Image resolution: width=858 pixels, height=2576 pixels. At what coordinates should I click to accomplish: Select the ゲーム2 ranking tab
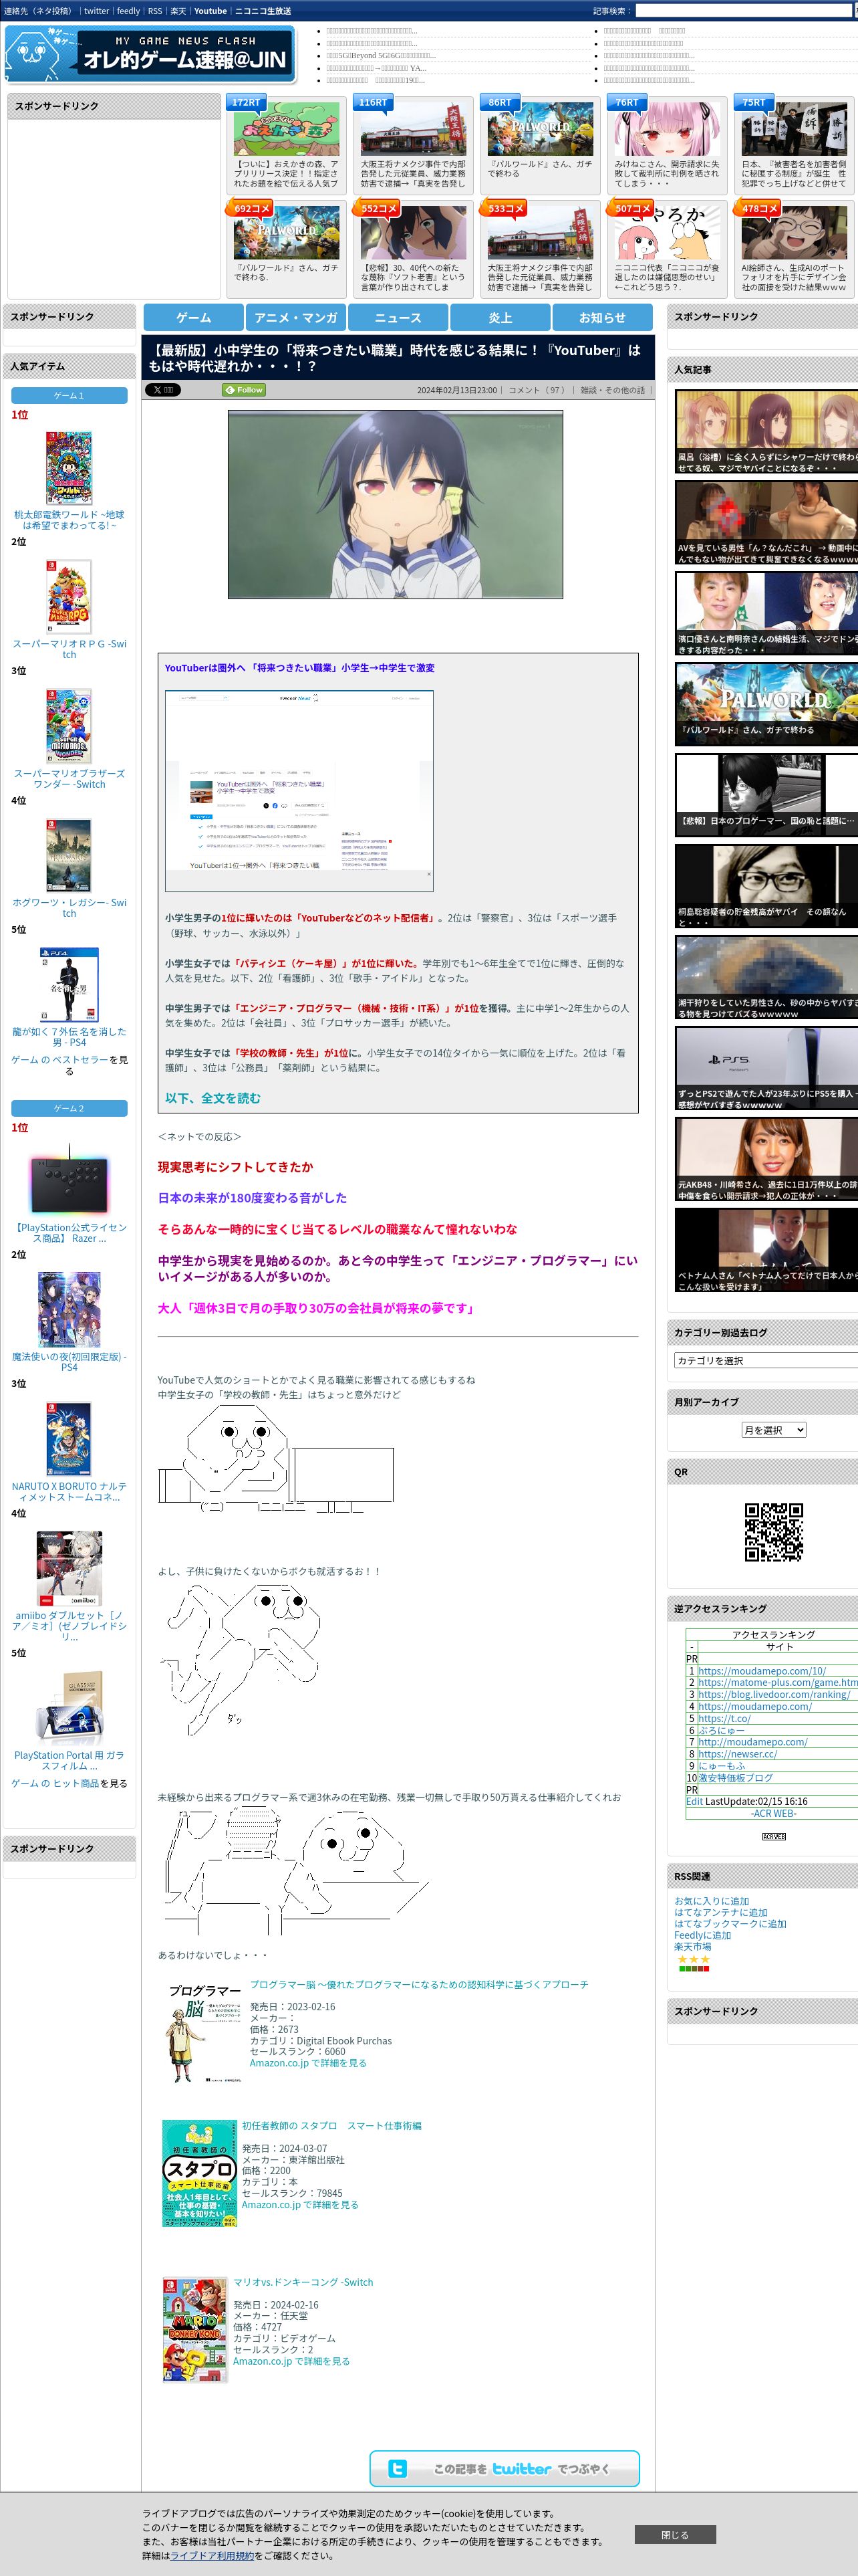pos(69,1108)
